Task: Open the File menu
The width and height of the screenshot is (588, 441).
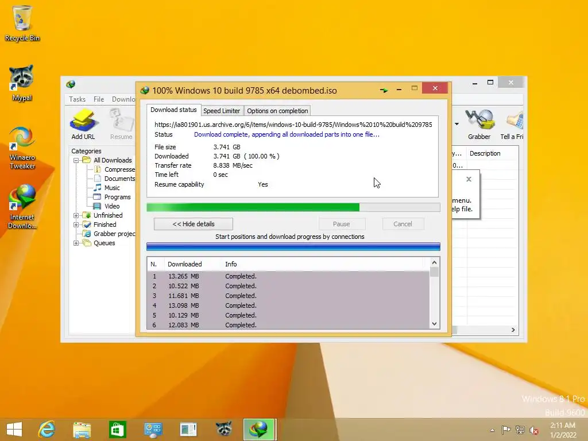Action: pos(99,99)
